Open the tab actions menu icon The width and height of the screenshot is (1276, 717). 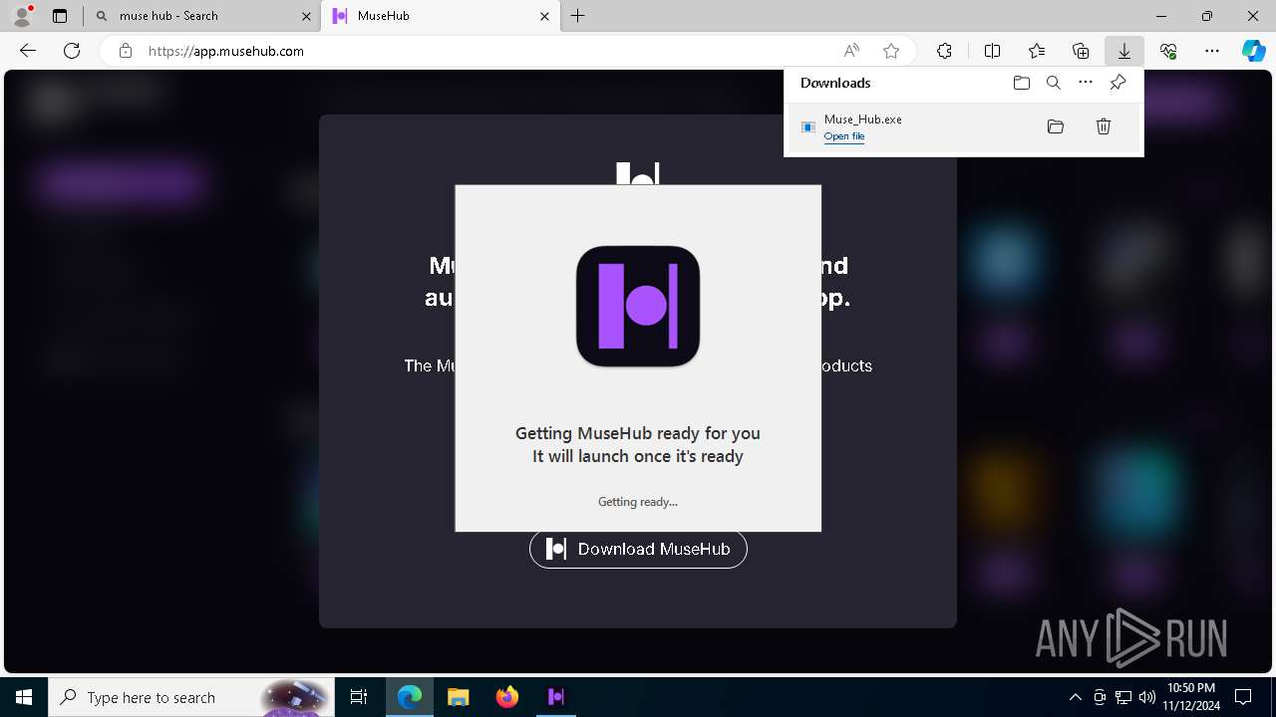point(60,16)
